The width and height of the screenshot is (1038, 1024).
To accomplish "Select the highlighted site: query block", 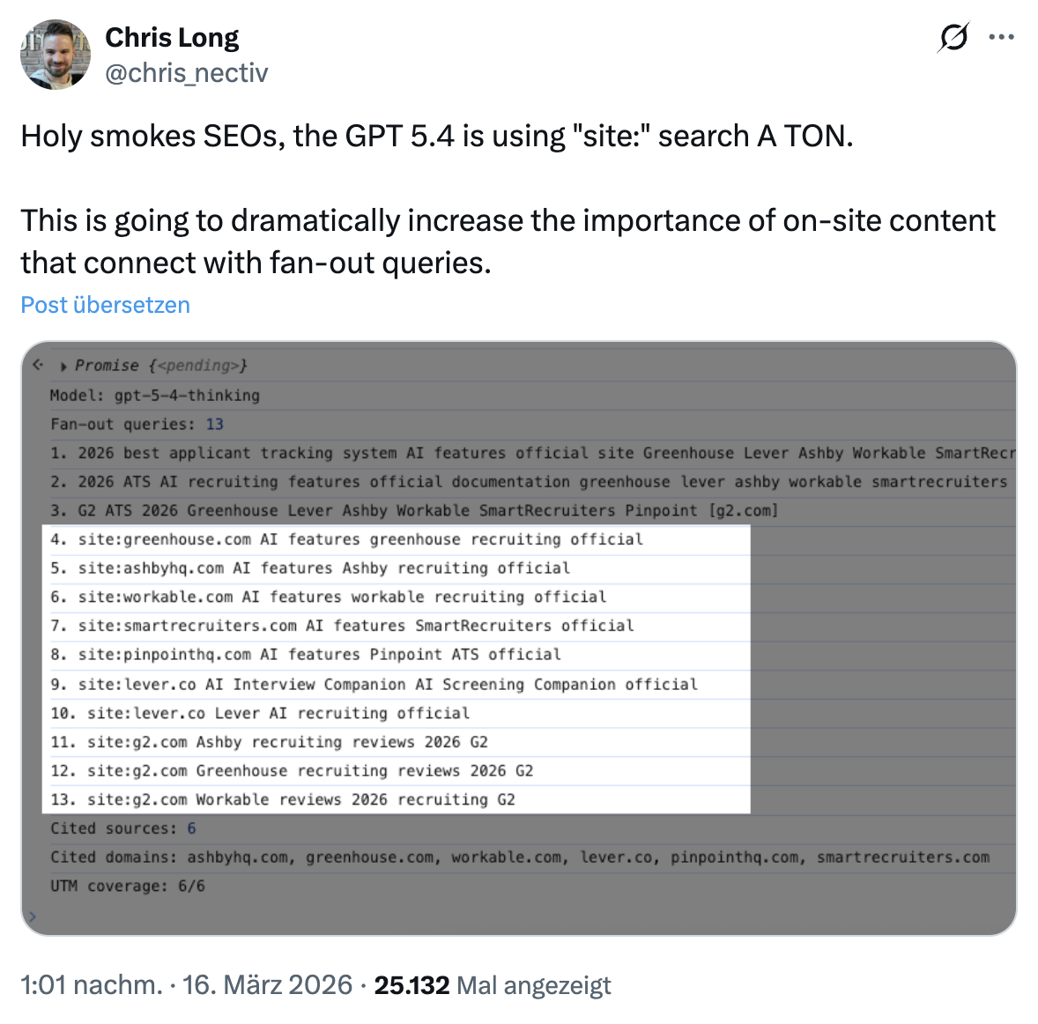I will pyautogui.click(x=396, y=669).
